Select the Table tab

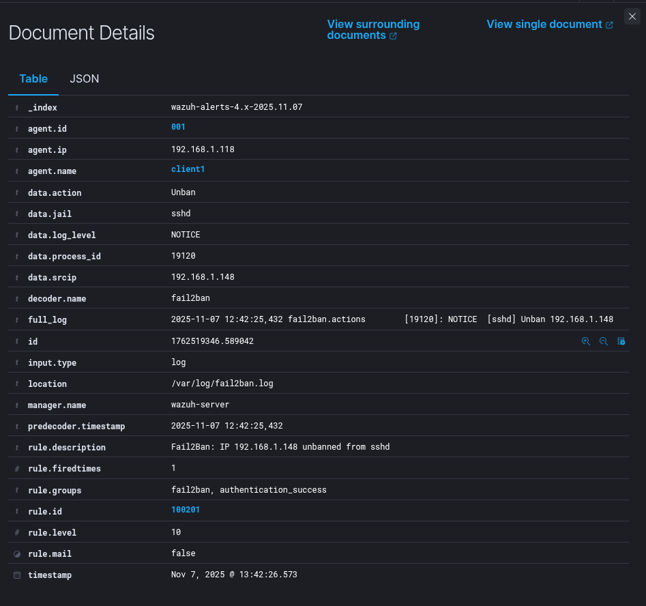point(33,78)
